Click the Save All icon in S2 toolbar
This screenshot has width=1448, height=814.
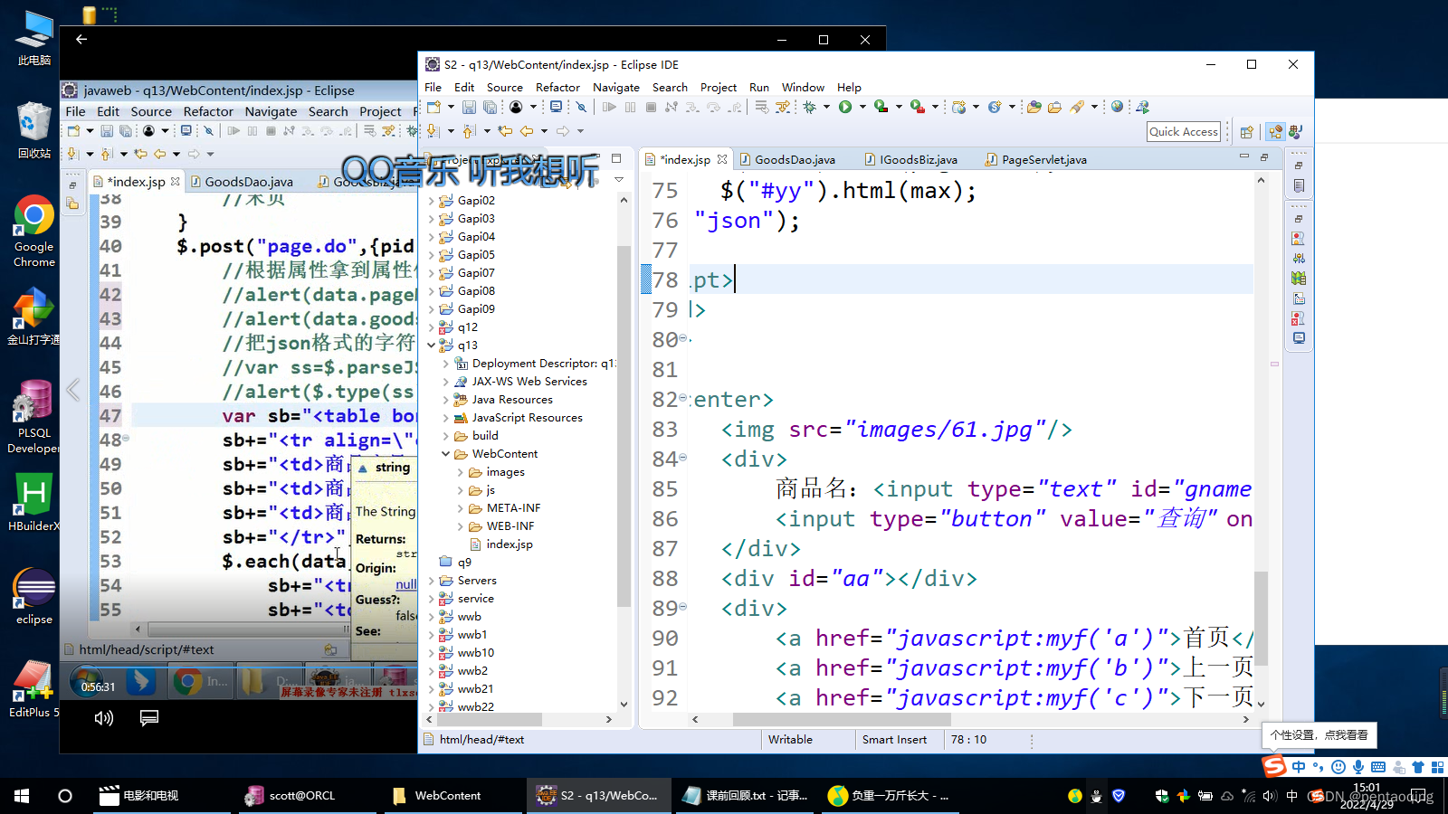[490, 107]
